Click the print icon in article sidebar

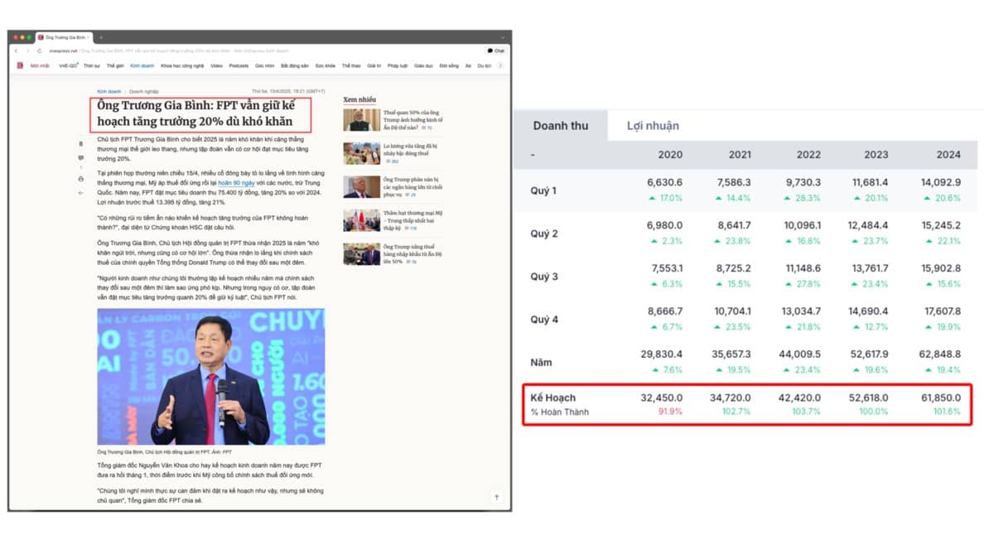coord(80,179)
